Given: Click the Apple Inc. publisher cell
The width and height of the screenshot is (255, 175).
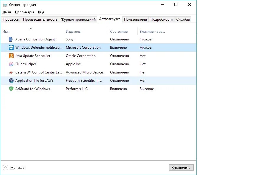Looking at the screenshot, I should coord(73,64).
